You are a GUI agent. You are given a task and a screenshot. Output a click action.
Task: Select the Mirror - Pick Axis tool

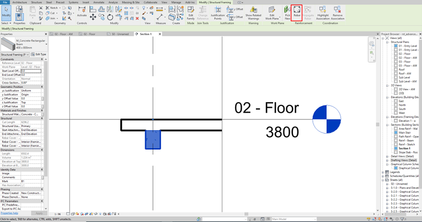click(110, 9)
